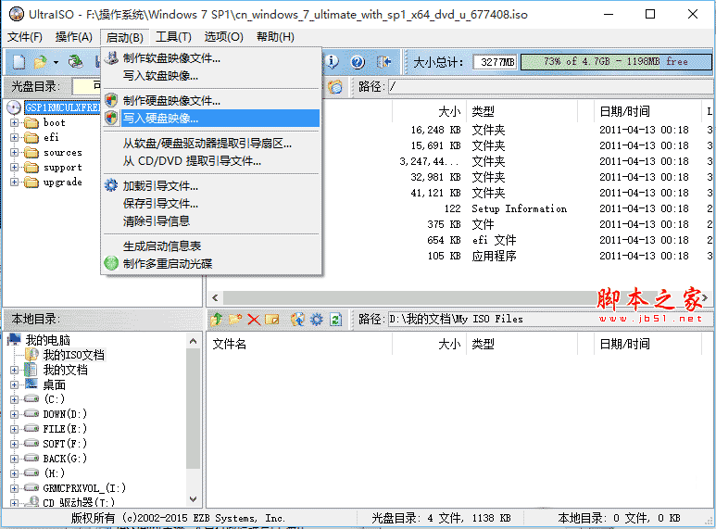
Task: Click the UAC shield icon beside 写入硬盘映像
Action: tap(111, 118)
